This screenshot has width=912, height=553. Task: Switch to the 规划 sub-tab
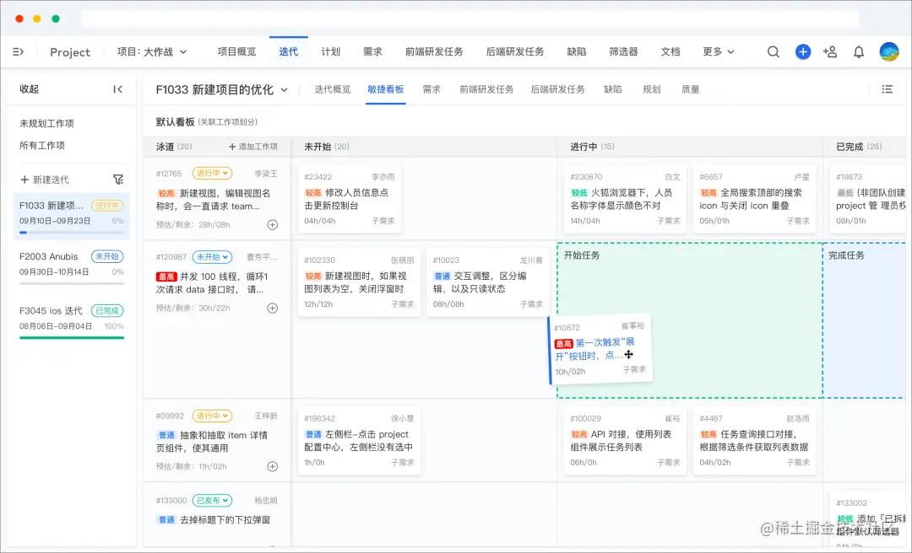tap(651, 89)
